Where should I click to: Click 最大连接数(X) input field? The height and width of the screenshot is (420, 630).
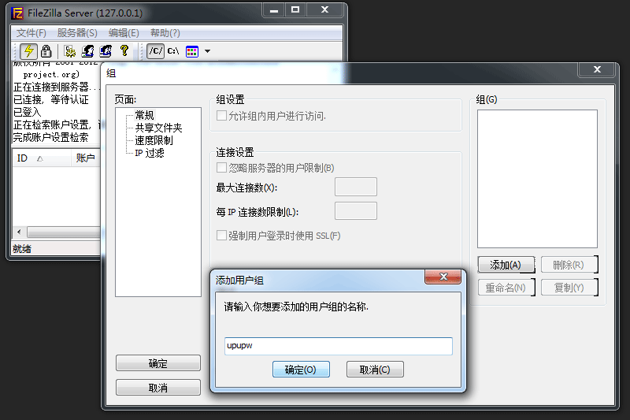tap(356, 187)
